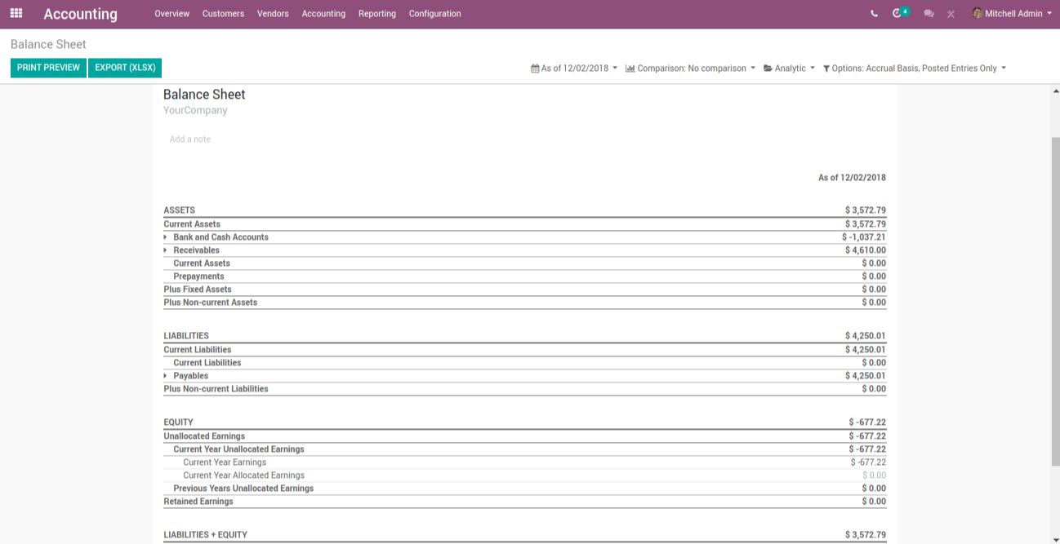Open the Overview menu
Image resolution: width=1060 pixels, height=544 pixels.
pyautogui.click(x=171, y=14)
